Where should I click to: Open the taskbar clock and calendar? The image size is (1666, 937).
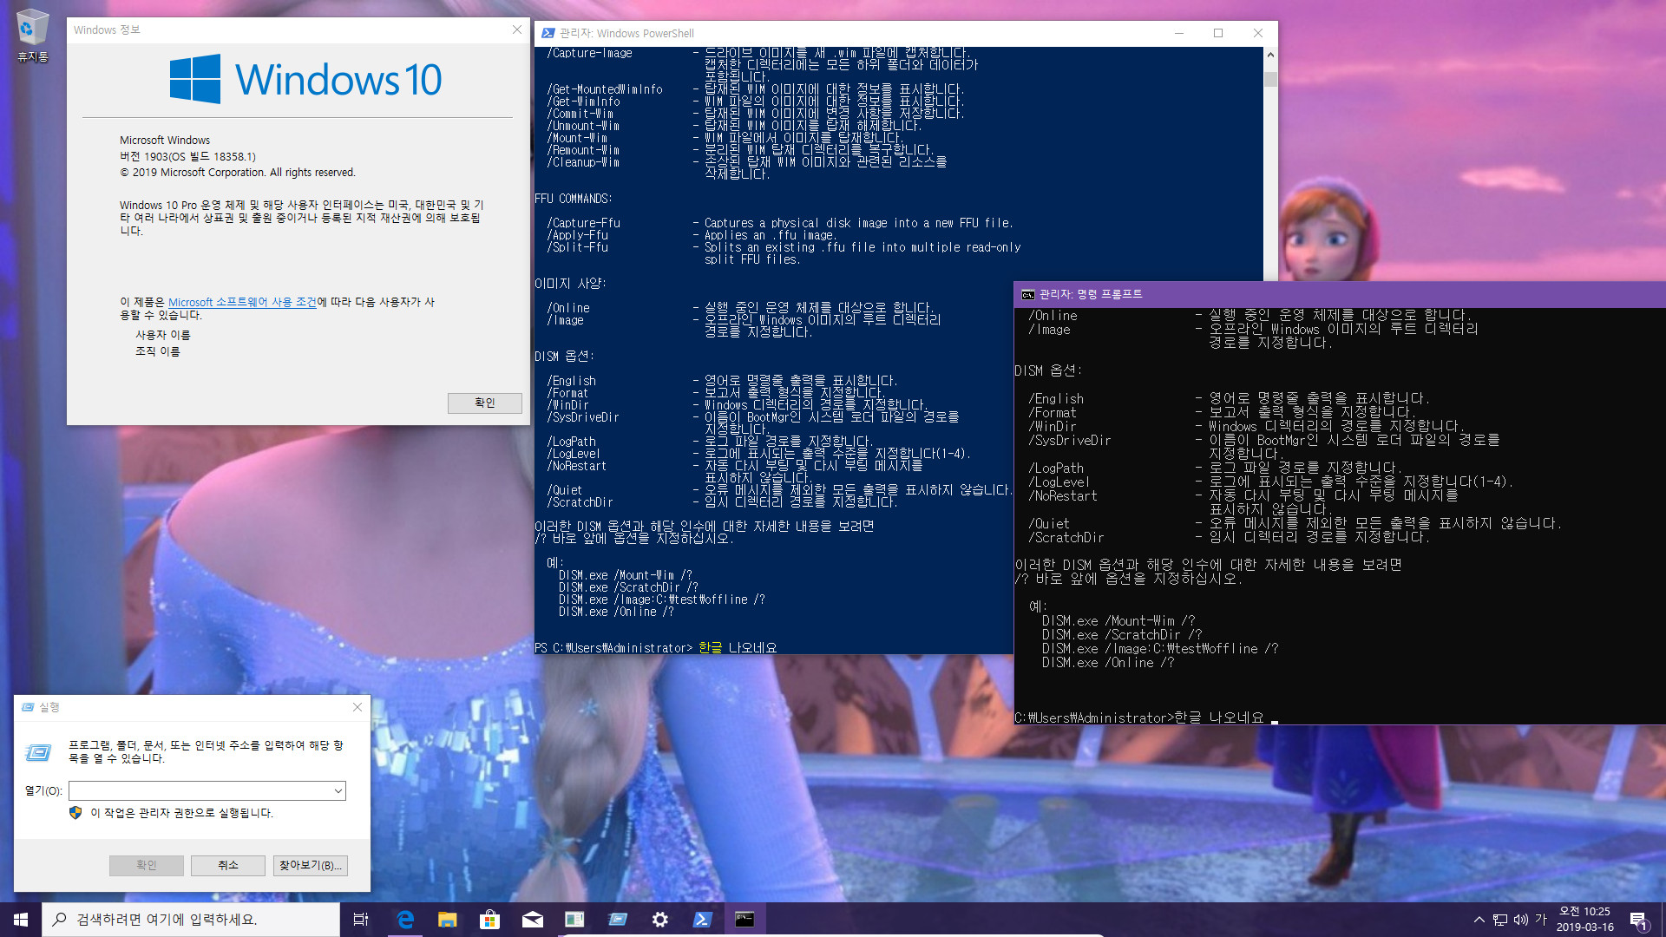click(1584, 920)
